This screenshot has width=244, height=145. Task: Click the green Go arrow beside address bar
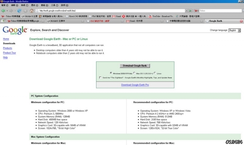pos(190,11)
